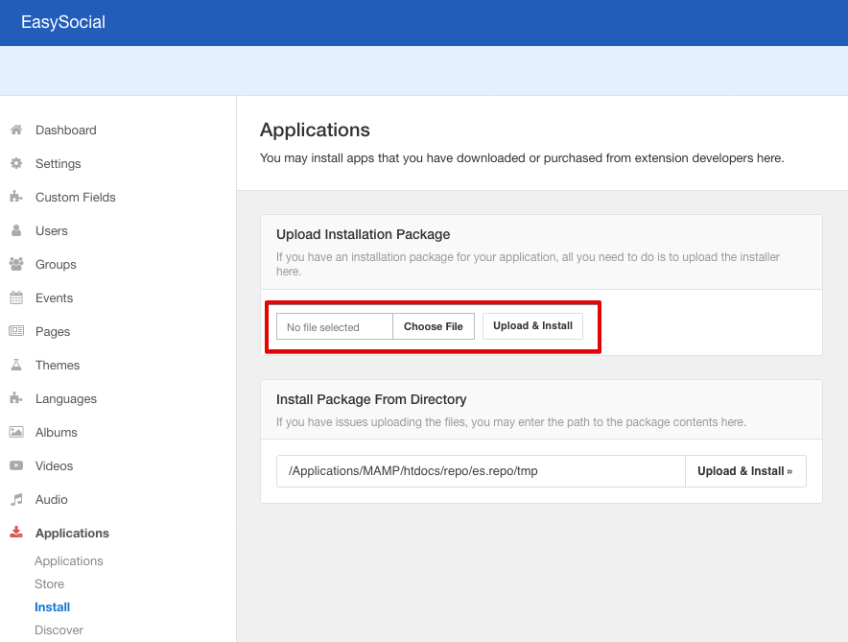The image size is (848, 642).
Task: Click the Custom Fields puzzle icon
Action: point(16,197)
